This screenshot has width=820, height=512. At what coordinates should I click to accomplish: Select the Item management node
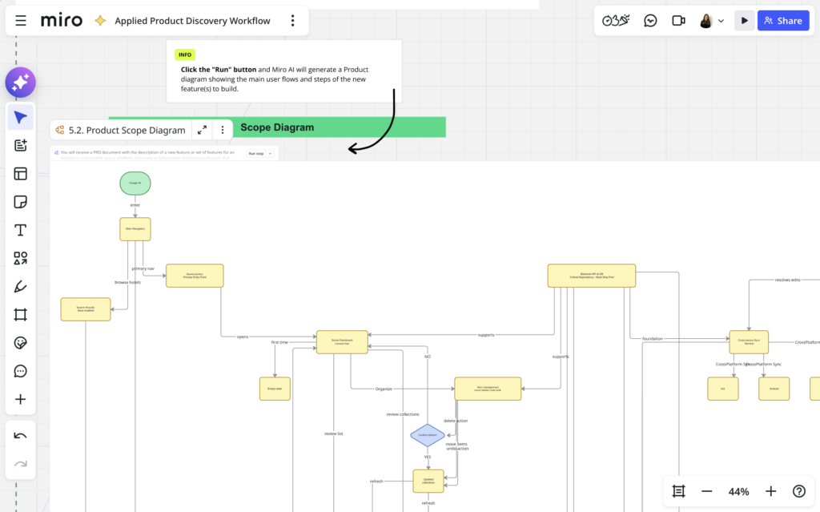point(488,389)
